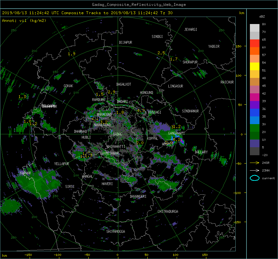The height and width of the screenshot is (259, 278).
Task: Click the HAVERI city label
Action: pyautogui.click(x=107, y=184)
